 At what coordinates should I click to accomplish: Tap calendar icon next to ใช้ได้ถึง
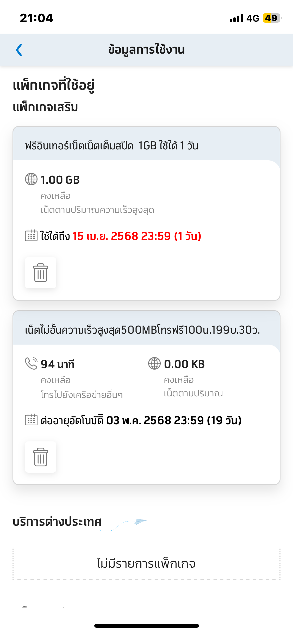click(x=31, y=236)
